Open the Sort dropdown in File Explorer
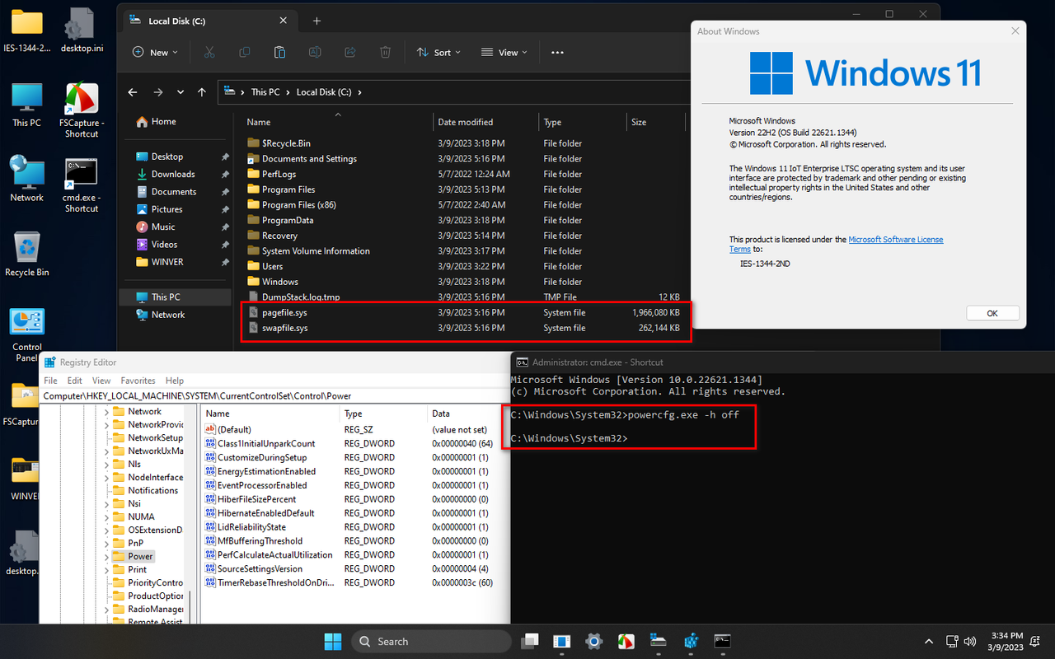Viewport: 1055px width, 659px height. [x=438, y=52]
